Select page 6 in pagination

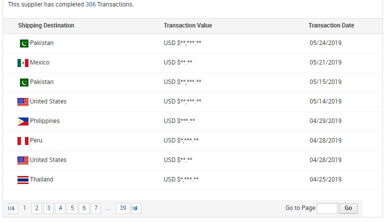(x=84, y=208)
